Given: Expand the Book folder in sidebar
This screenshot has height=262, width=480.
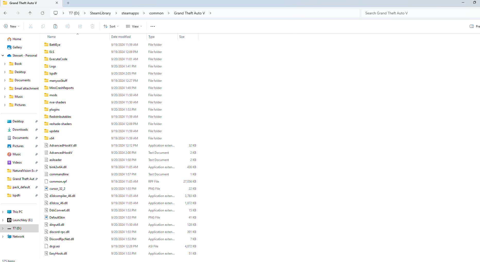Looking at the screenshot, I should tap(5, 64).
